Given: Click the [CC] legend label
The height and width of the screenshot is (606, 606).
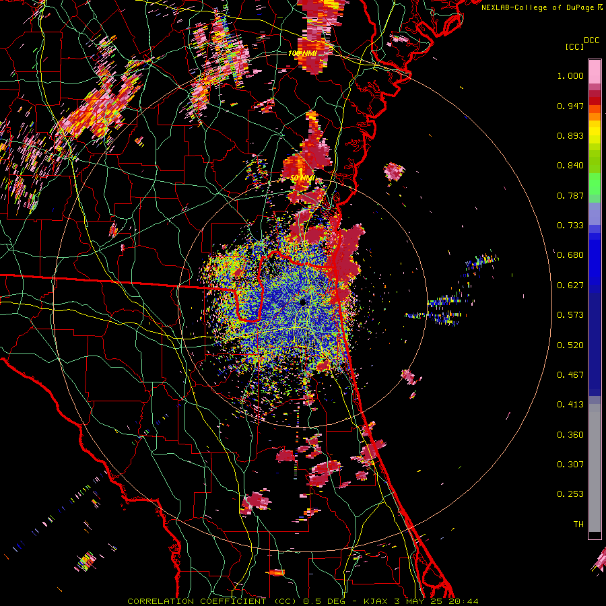Looking at the screenshot, I should 574,46.
